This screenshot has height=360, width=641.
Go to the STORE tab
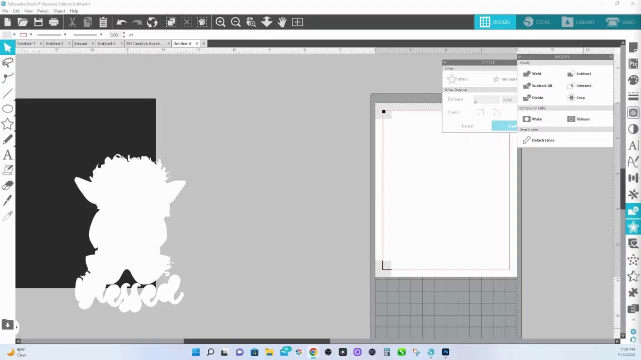click(537, 22)
